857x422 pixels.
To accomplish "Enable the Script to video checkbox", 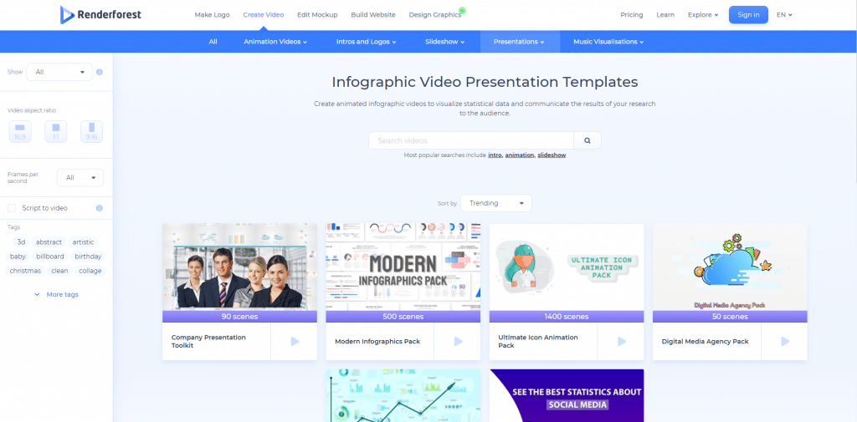I will 12,208.
